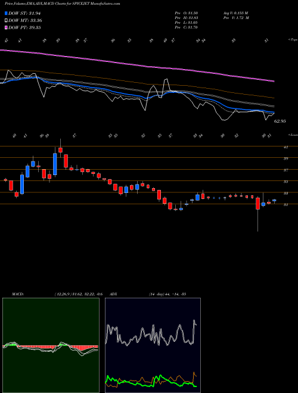Image resolution: width=298 pixels, height=393 pixels.
Task: Click the 'Pre V: 1.72 M' volume text
Action: coord(236,18)
